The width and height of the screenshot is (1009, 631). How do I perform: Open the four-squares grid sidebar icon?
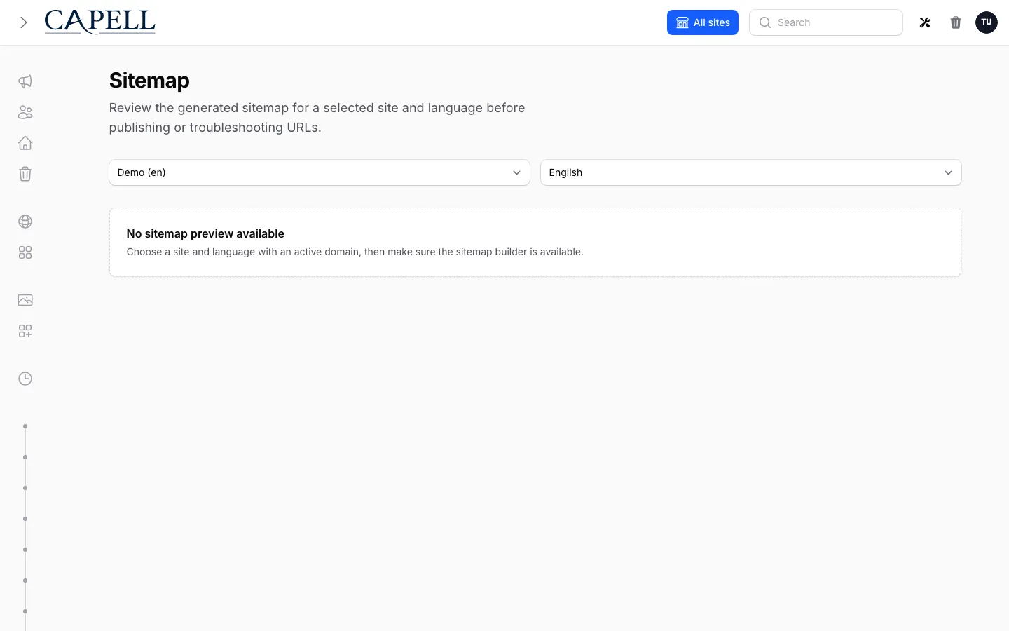(x=25, y=252)
